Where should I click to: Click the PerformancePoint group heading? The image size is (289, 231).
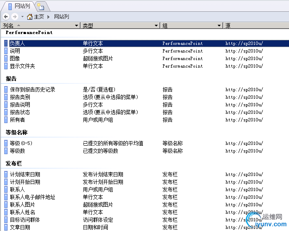click(29, 32)
